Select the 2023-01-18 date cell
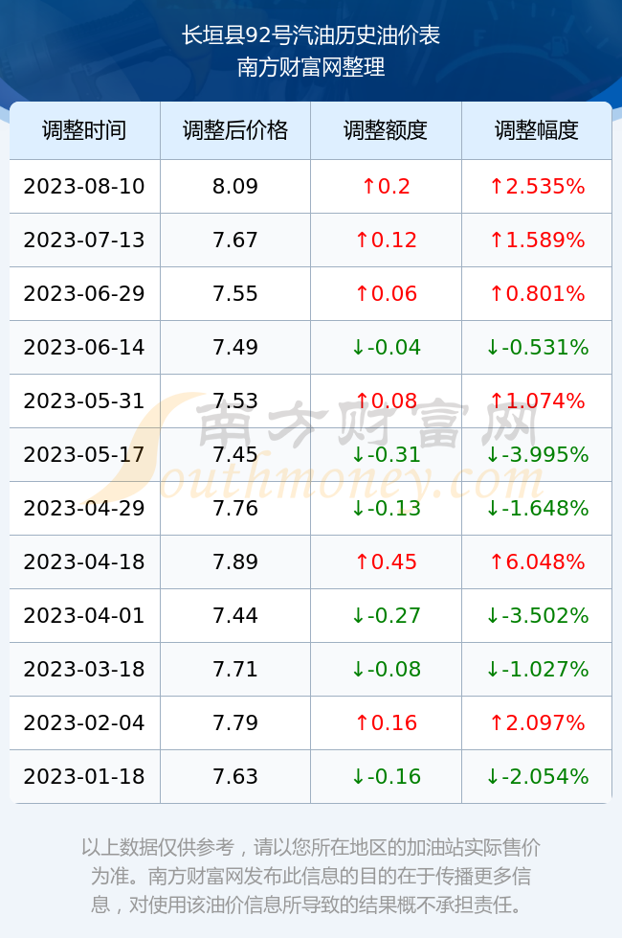The height and width of the screenshot is (939, 622). pyautogui.click(x=84, y=777)
